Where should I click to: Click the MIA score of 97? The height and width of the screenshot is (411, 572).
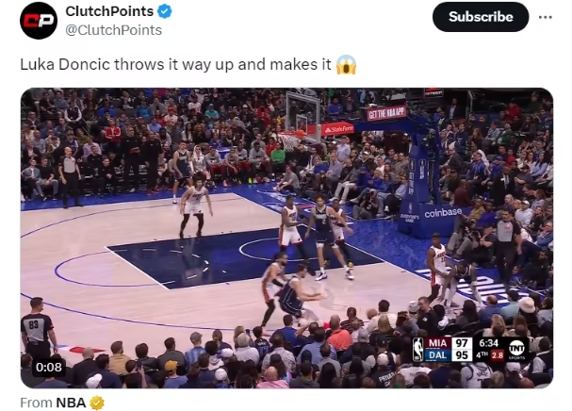462,343
